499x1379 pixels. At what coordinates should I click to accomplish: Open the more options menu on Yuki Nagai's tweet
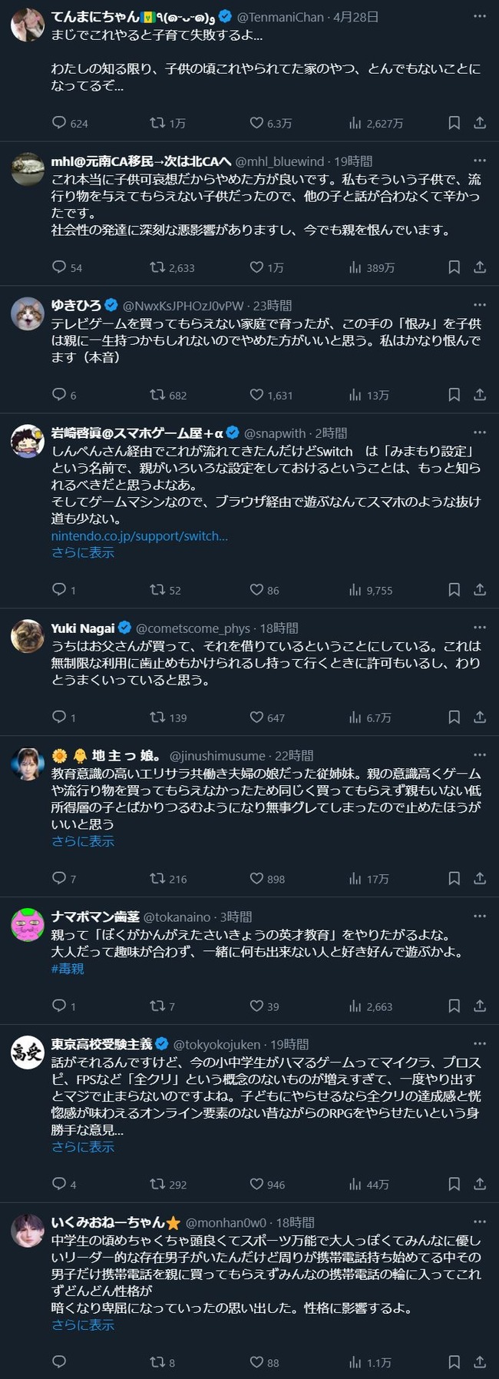click(x=480, y=627)
